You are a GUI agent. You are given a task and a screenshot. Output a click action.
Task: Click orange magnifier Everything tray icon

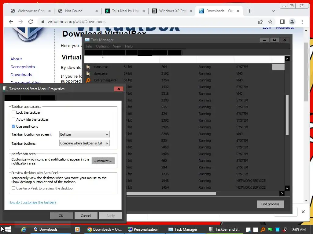(x=263, y=229)
